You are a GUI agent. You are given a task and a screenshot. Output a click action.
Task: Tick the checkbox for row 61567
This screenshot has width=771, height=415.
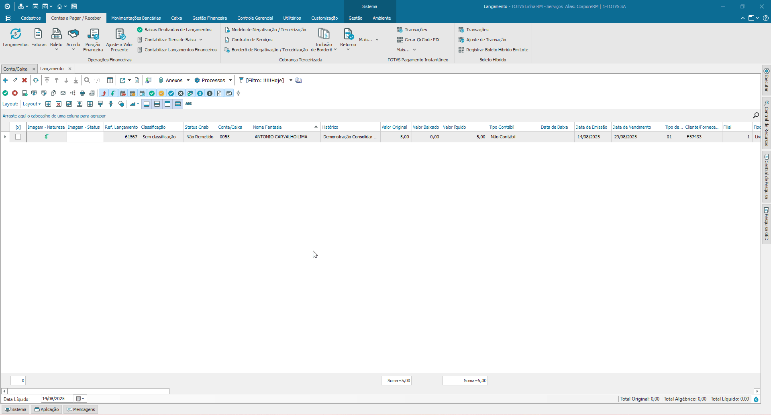18,137
